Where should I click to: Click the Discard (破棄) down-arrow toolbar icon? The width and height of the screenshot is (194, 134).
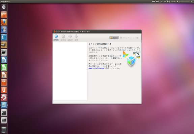pyautogui.click(x=76, y=37)
